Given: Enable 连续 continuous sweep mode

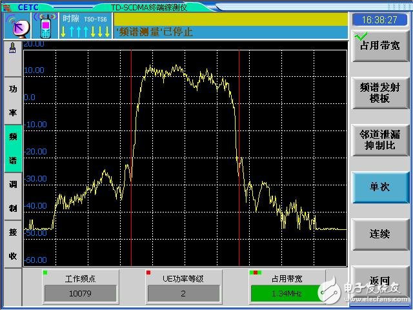Looking at the screenshot, I should point(379,234).
